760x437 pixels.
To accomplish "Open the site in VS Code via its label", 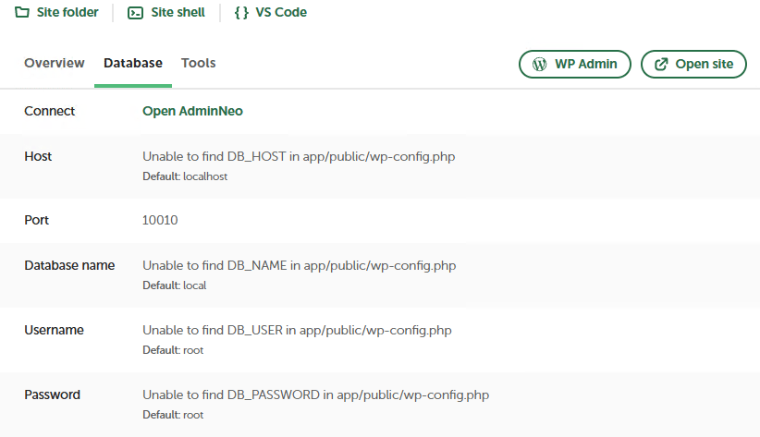I will pyautogui.click(x=283, y=13).
